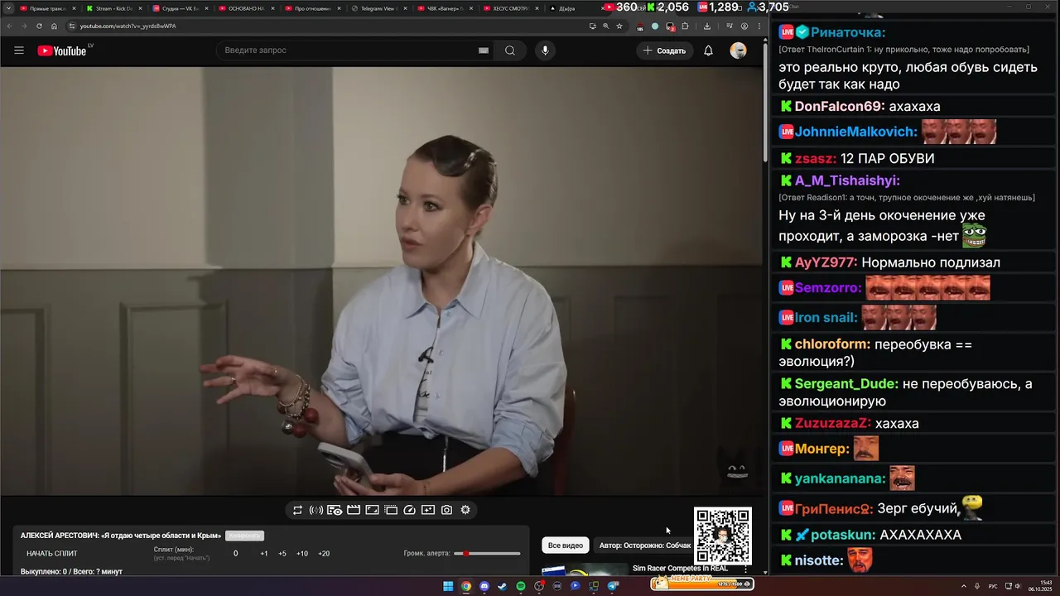Switch to the Telegram View browser tab
This screenshot has height=596, width=1060.
(x=378, y=8)
